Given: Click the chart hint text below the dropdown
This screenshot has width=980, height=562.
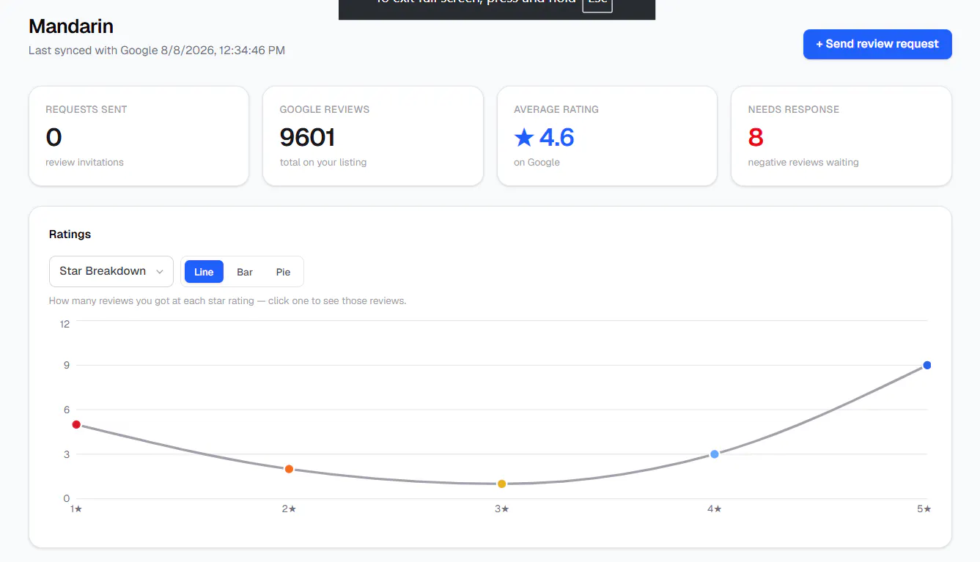Looking at the screenshot, I should [227, 301].
